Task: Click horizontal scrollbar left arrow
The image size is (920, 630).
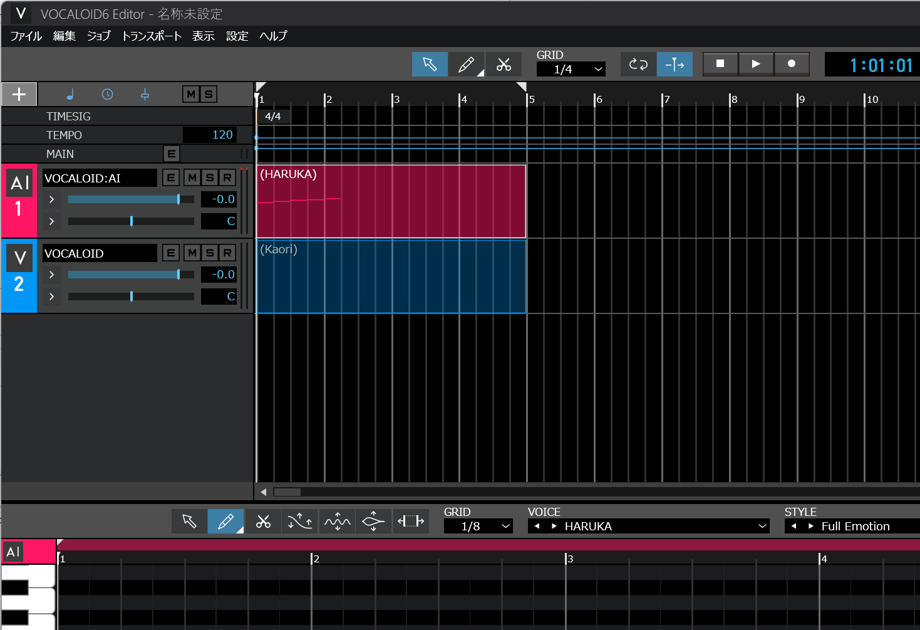Action: point(264,492)
